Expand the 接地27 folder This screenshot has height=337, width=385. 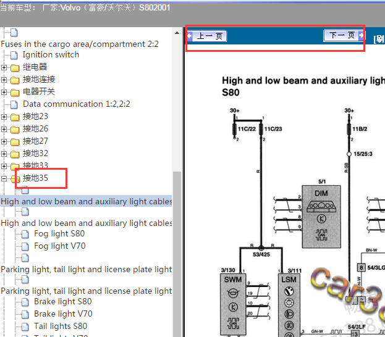point(4,141)
